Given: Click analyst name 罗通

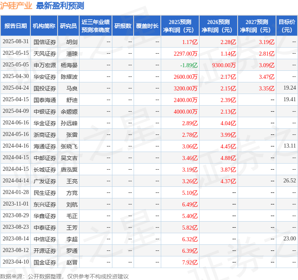Looking at the screenshot, I should (x=72, y=251).
